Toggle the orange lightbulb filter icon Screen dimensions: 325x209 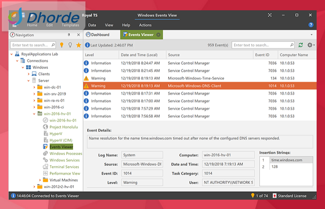pos(61,45)
